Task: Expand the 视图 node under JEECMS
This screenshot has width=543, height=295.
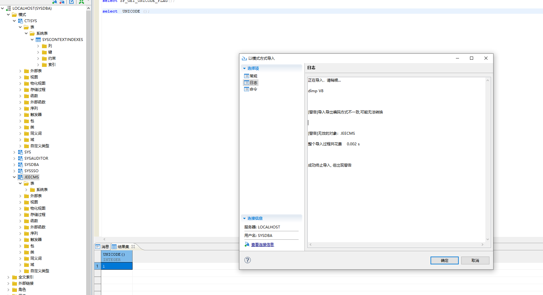Action: point(20,202)
